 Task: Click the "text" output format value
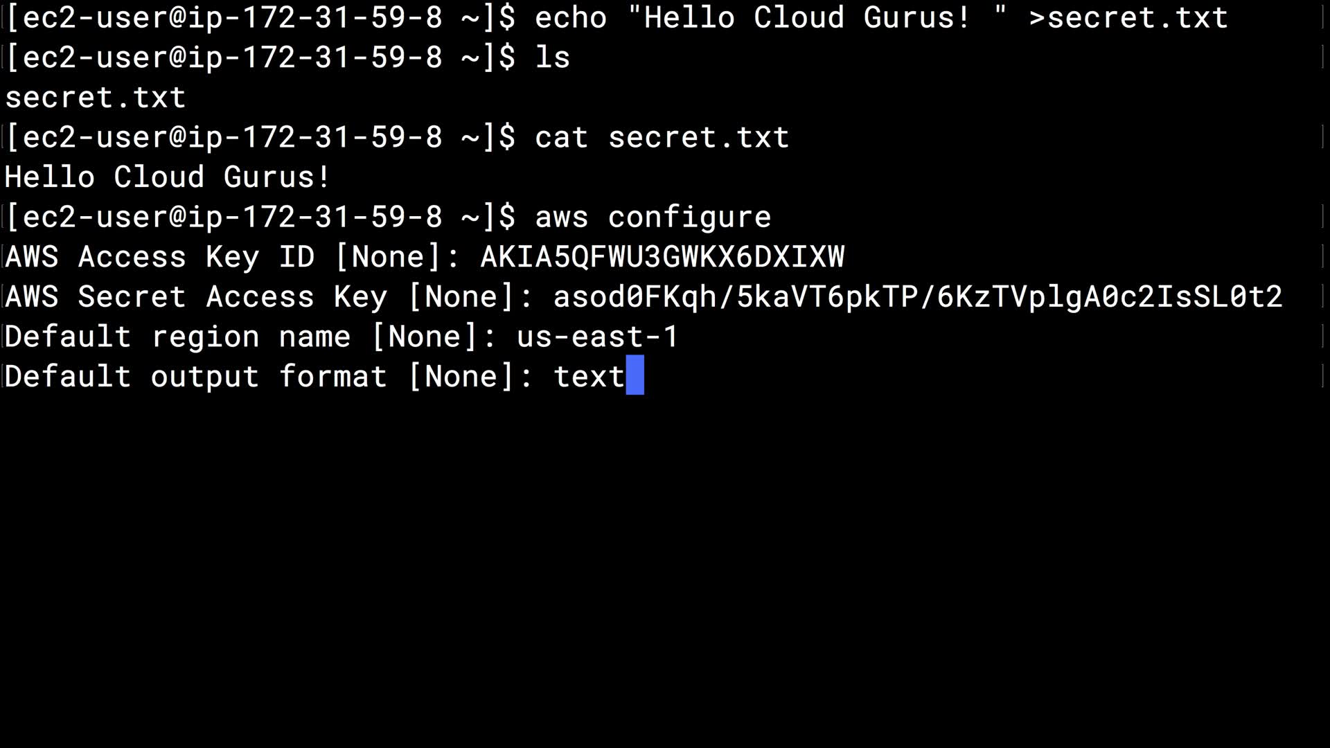[589, 376]
